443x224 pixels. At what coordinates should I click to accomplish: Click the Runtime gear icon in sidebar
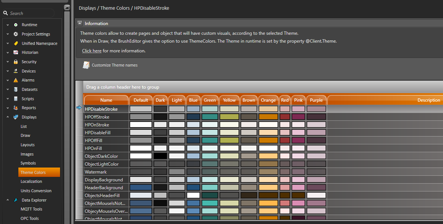coord(16,25)
